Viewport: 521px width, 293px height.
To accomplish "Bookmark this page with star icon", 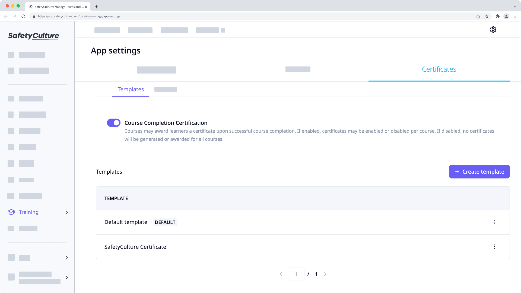I will 487,16.
